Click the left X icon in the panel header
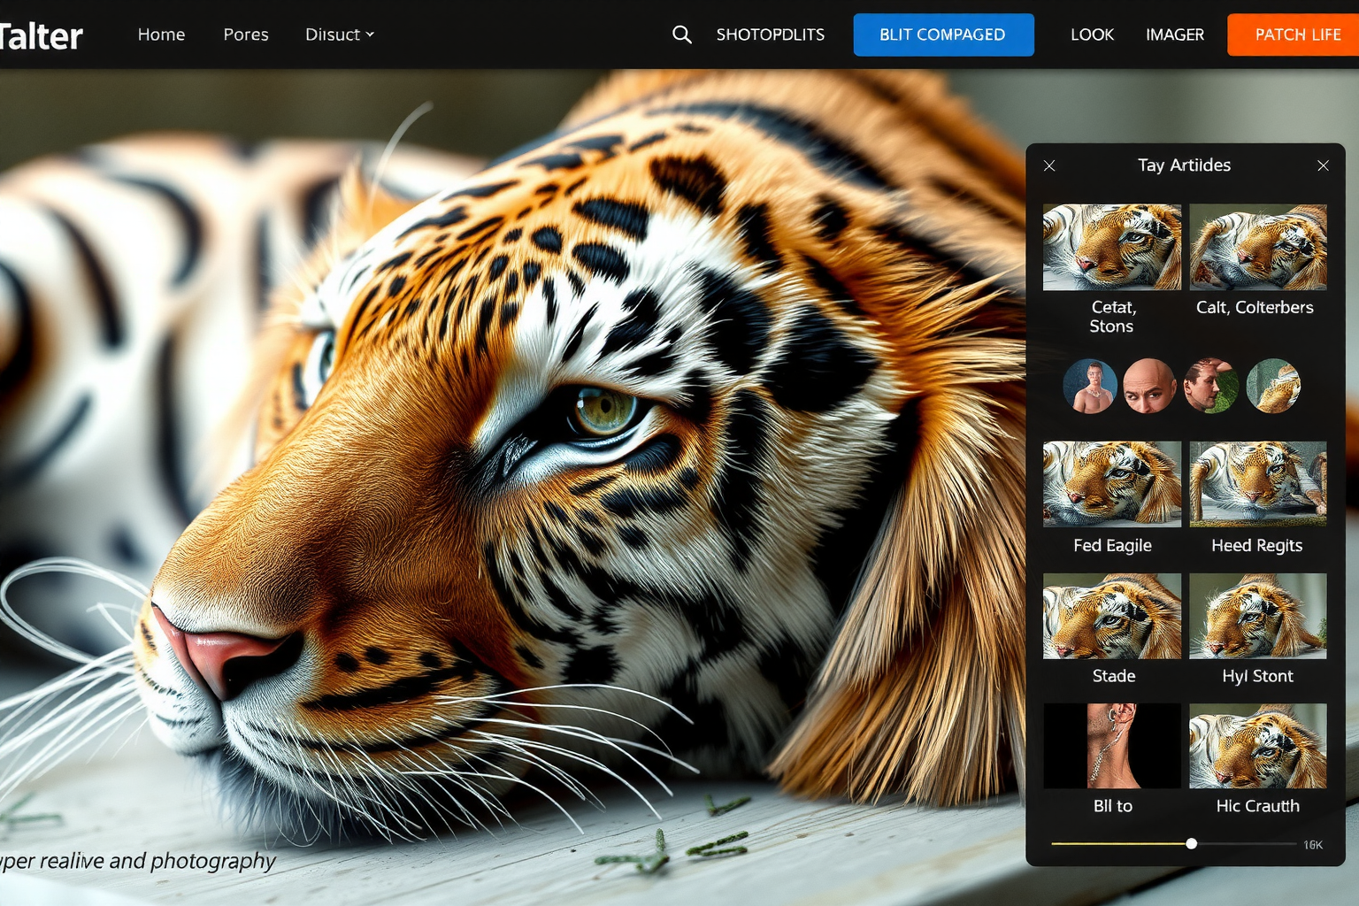Viewport: 1359px width, 906px height. pyautogui.click(x=1049, y=165)
